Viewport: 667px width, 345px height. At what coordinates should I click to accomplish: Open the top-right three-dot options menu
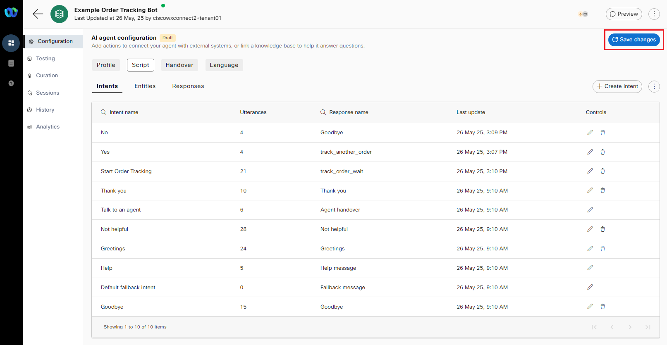[x=654, y=14]
